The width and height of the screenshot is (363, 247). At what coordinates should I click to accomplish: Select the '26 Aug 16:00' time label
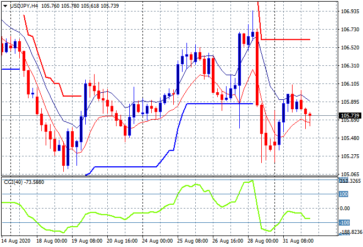coord(228,241)
